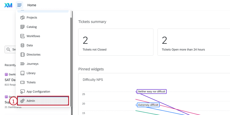Open Tickets from navigation menu
This screenshot has height=115, width=230.
click(x=31, y=82)
